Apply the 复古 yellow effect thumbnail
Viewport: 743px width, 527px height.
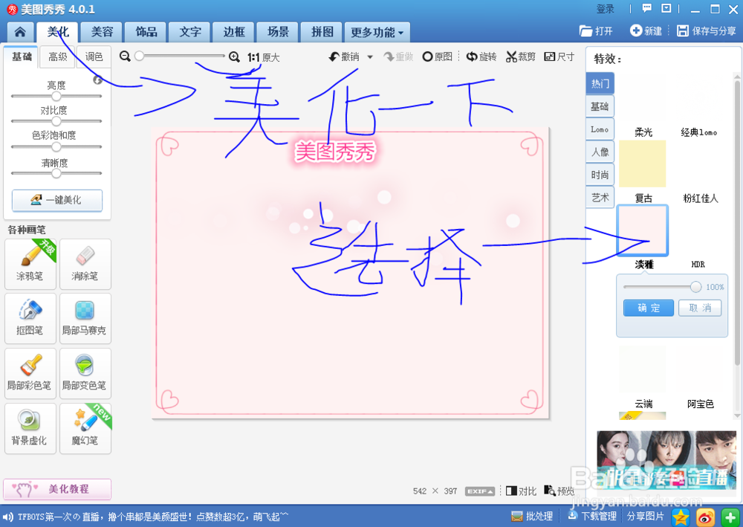[x=642, y=164]
